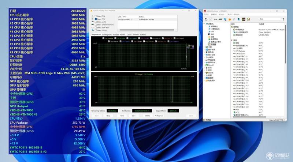Switch to the Cooling Fans tab

(x=107, y=35)
